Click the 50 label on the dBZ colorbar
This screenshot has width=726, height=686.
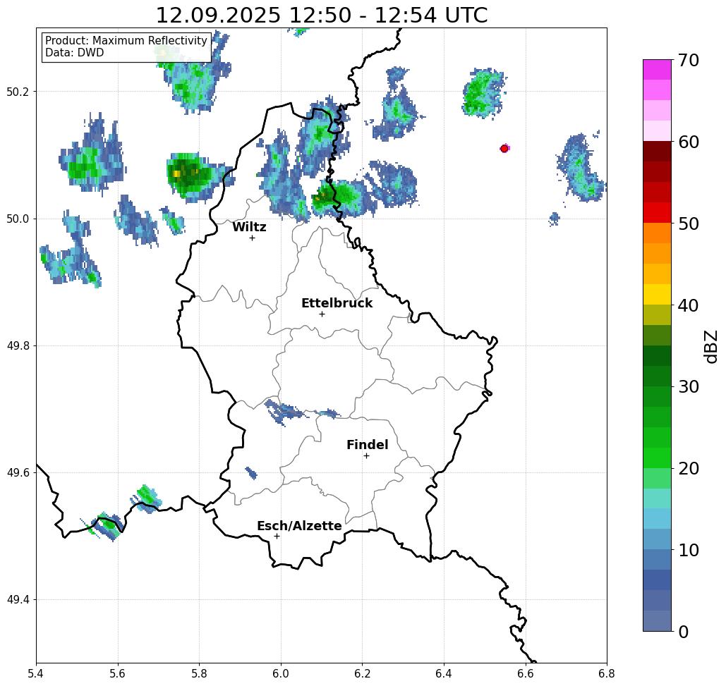688,224
